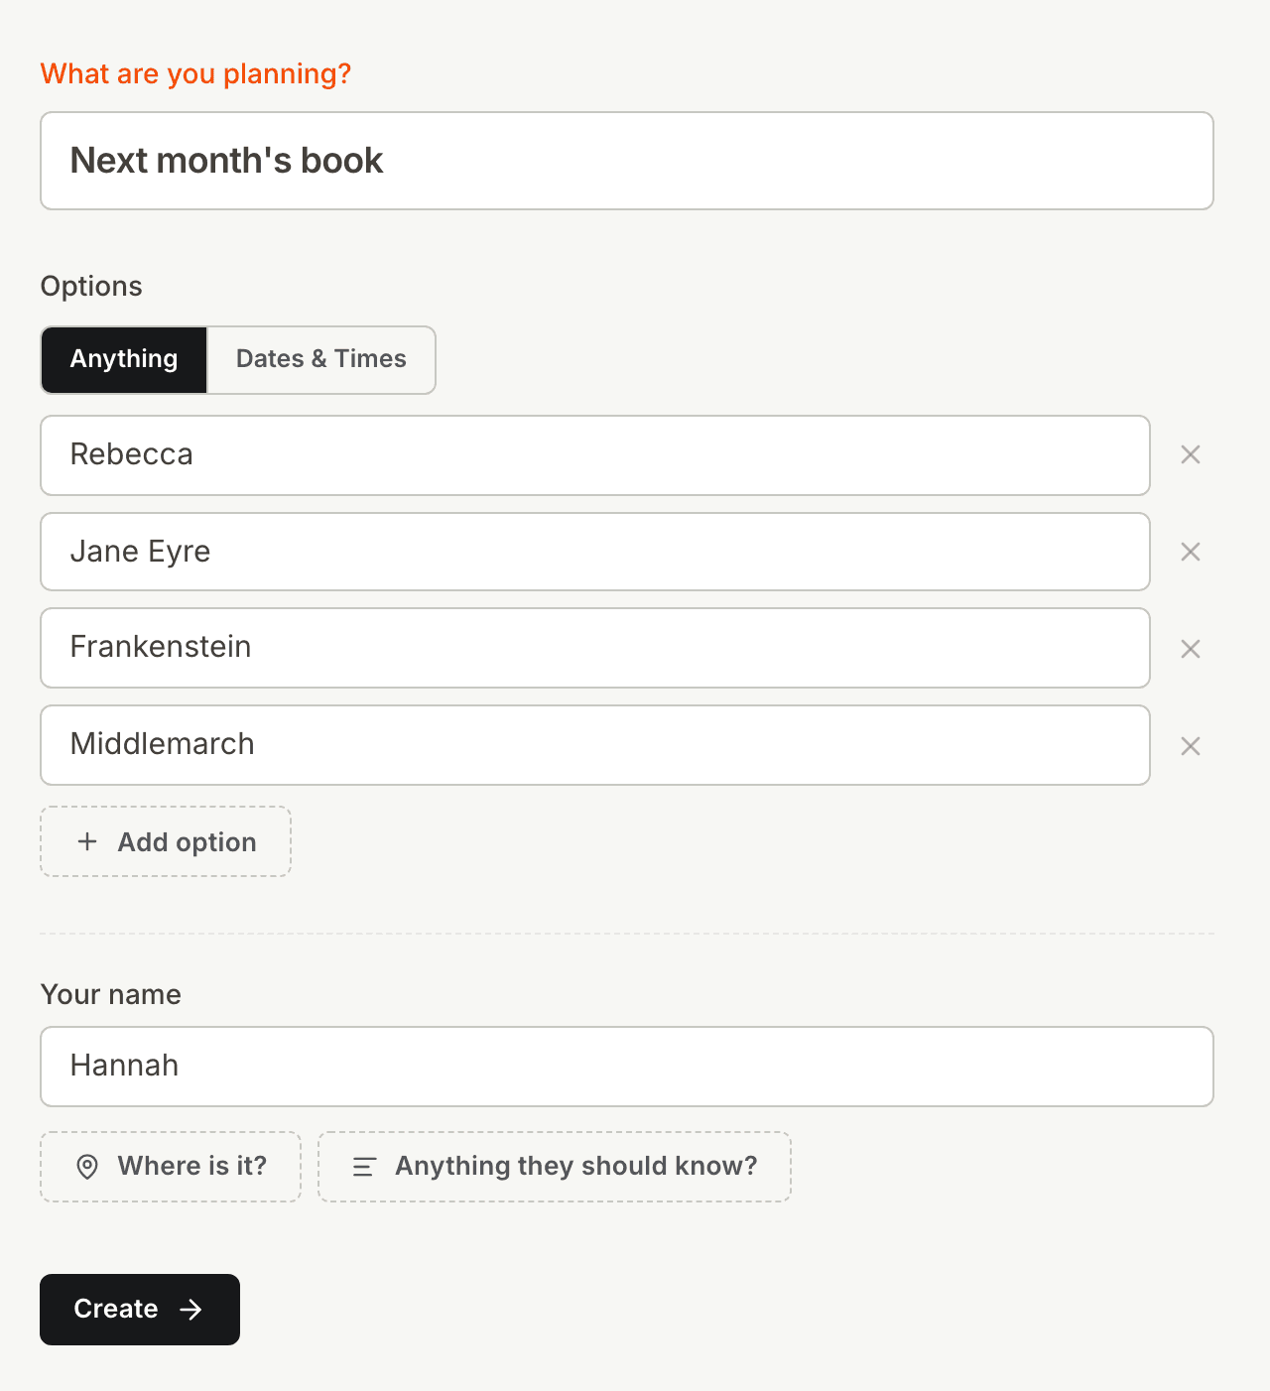Image resolution: width=1270 pixels, height=1391 pixels.
Task: Click the Add option button label
Action: (x=187, y=842)
